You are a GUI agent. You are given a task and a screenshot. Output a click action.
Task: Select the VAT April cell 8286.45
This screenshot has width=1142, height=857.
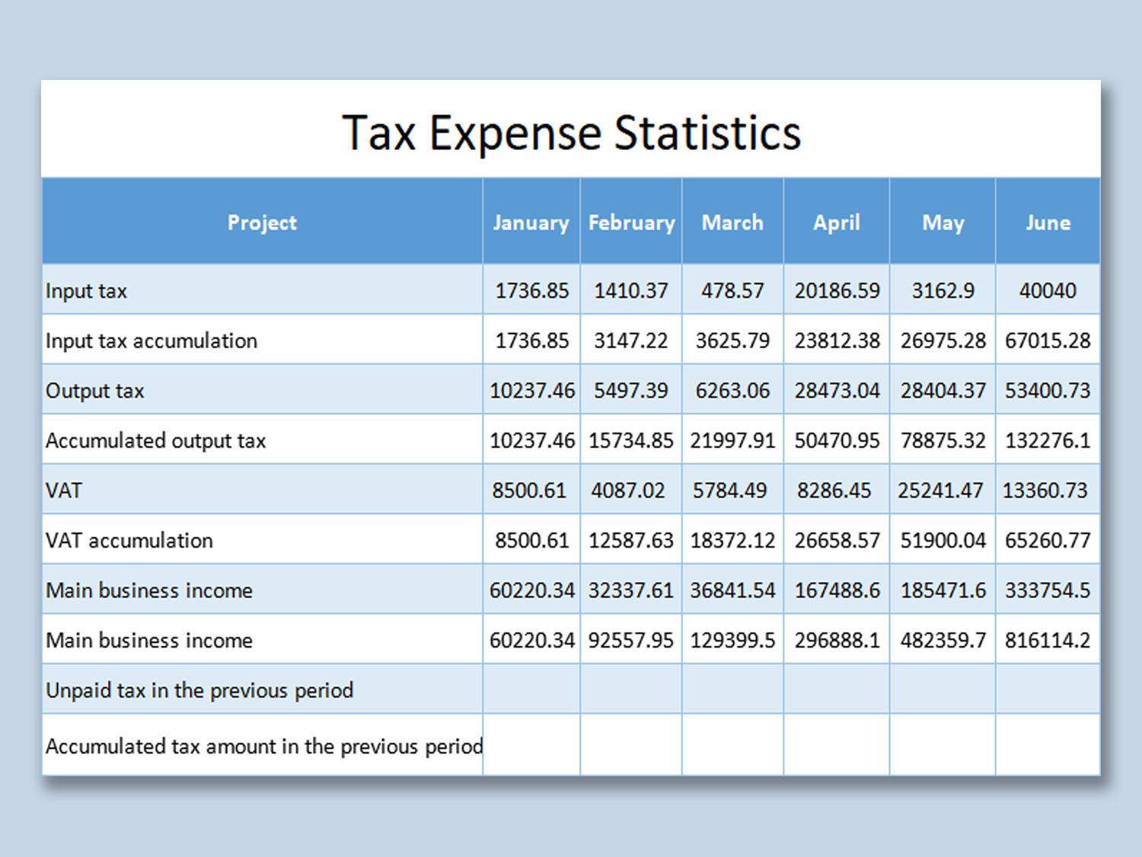point(834,491)
